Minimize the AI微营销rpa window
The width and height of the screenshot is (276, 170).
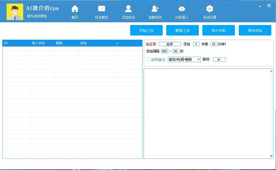click(x=261, y=6)
